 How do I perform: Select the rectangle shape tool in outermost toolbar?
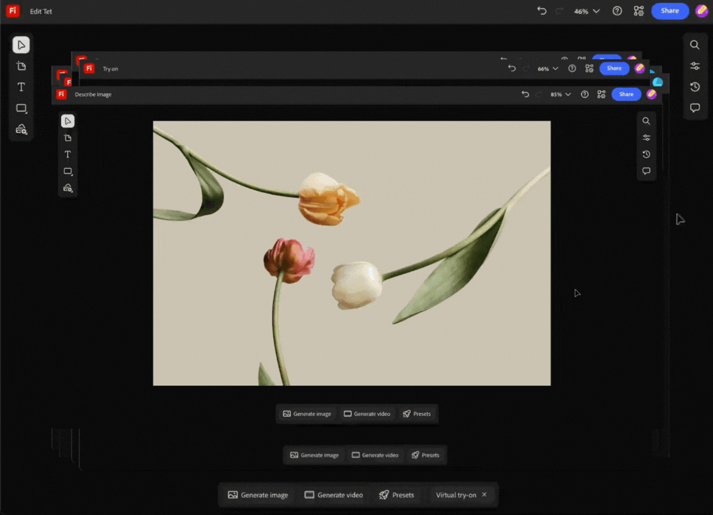[x=21, y=109]
